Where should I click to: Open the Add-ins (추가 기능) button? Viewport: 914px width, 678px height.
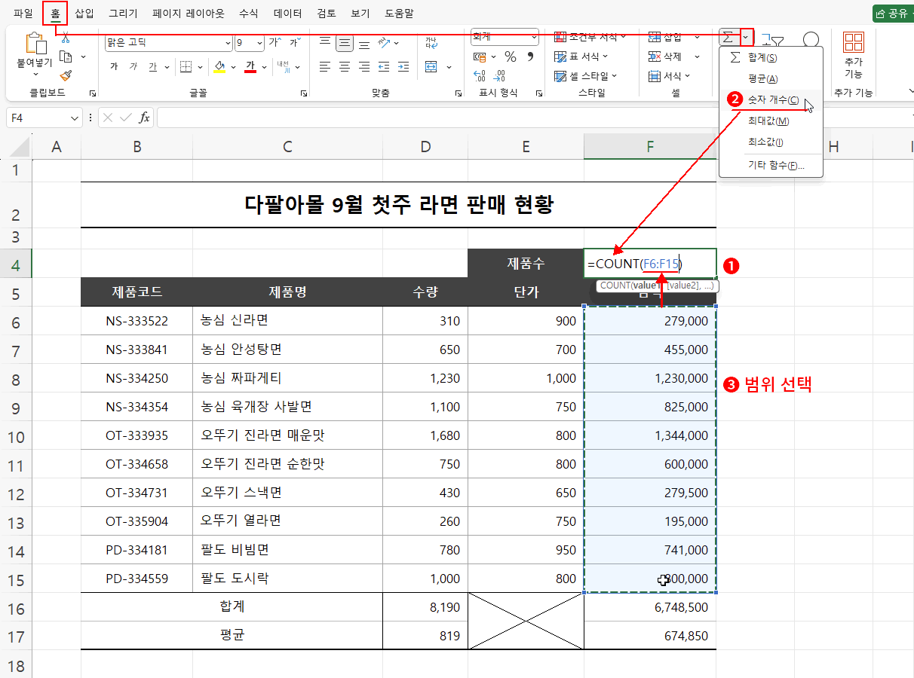tap(854, 54)
